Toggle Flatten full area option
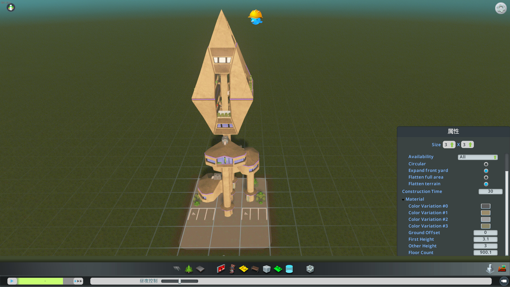This screenshot has width=510, height=287. (x=486, y=178)
